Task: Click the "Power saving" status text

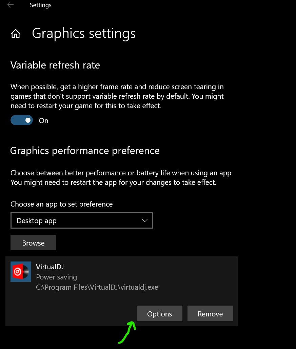Action: pyautogui.click(x=57, y=277)
